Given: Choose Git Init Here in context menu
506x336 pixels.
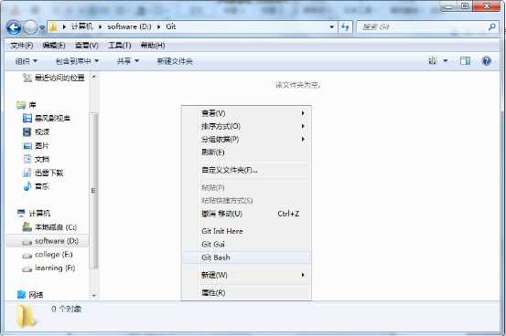Looking at the screenshot, I should coord(247,231).
